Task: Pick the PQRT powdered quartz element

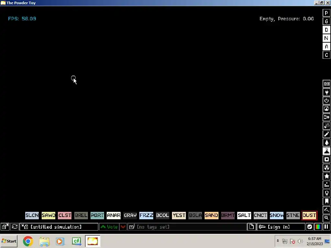Action: pos(97,215)
